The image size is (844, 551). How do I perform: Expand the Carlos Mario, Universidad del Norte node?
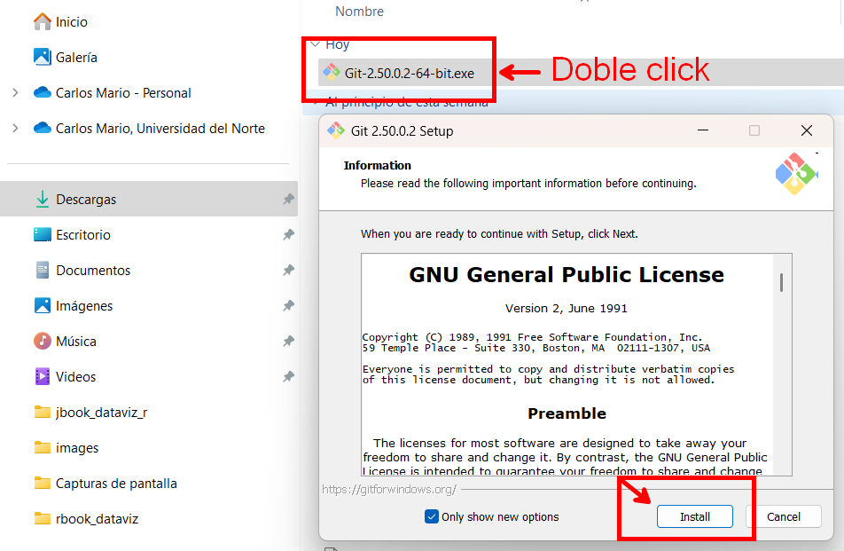click(15, 128)
